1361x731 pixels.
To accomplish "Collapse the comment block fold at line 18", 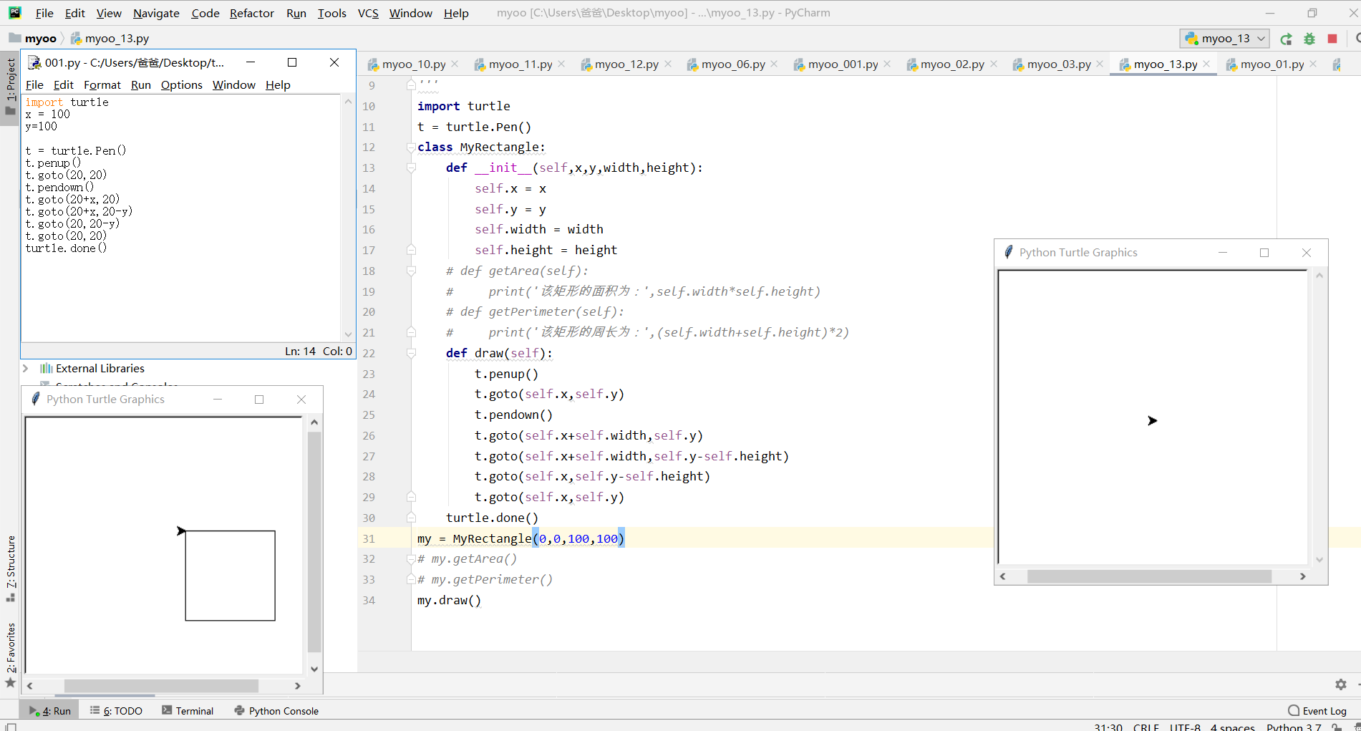I will tap(411, 271).
